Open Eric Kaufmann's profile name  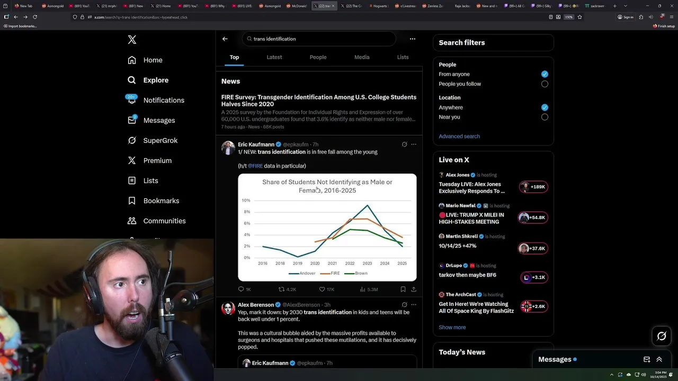[256, 144]
